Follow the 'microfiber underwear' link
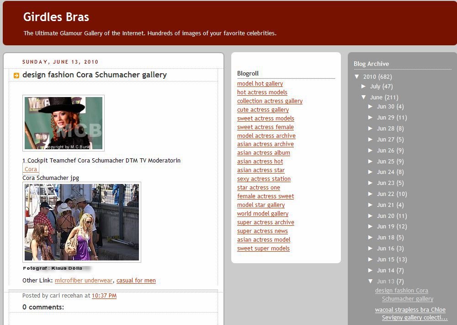Viewport: 457px width, 325px height. pos(83,280)
